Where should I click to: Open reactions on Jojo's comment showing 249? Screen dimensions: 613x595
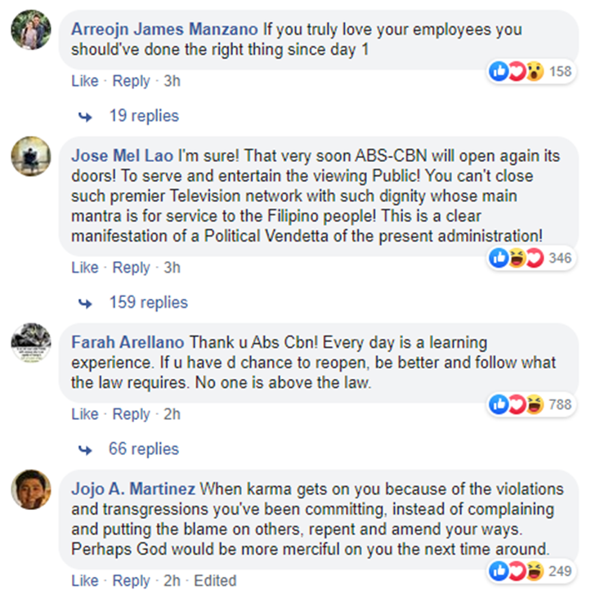(x=530, y=570)
